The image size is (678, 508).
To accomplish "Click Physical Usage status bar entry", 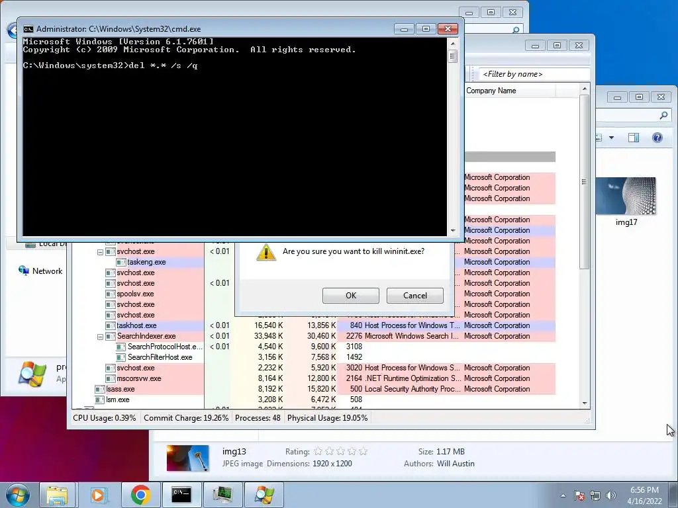I will (327, 418).
